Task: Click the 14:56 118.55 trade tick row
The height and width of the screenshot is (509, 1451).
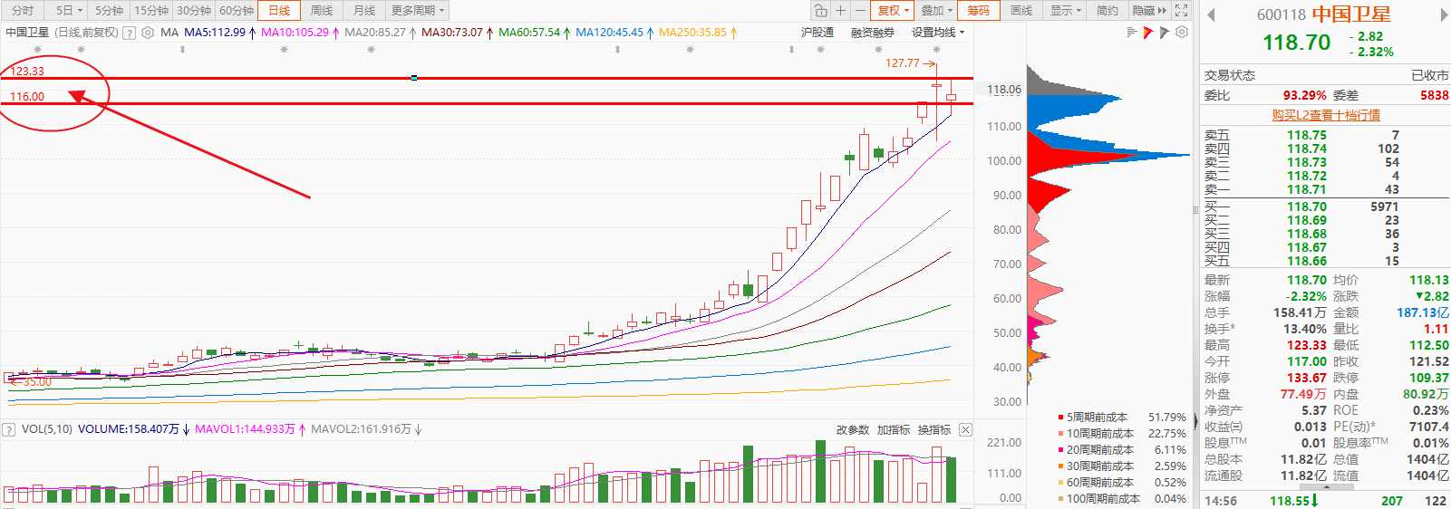Action: tap(1326, 501)
